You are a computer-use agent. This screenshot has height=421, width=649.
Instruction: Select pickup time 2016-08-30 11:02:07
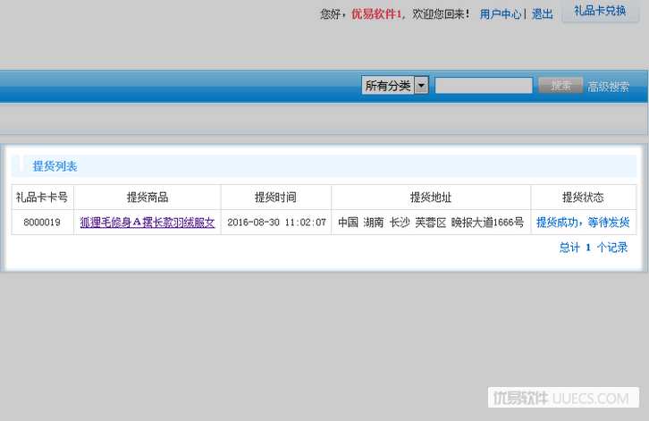(276, 223)
